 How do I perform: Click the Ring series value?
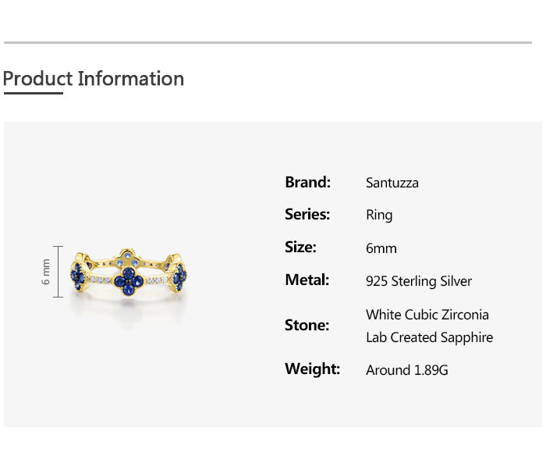(379, 215)
